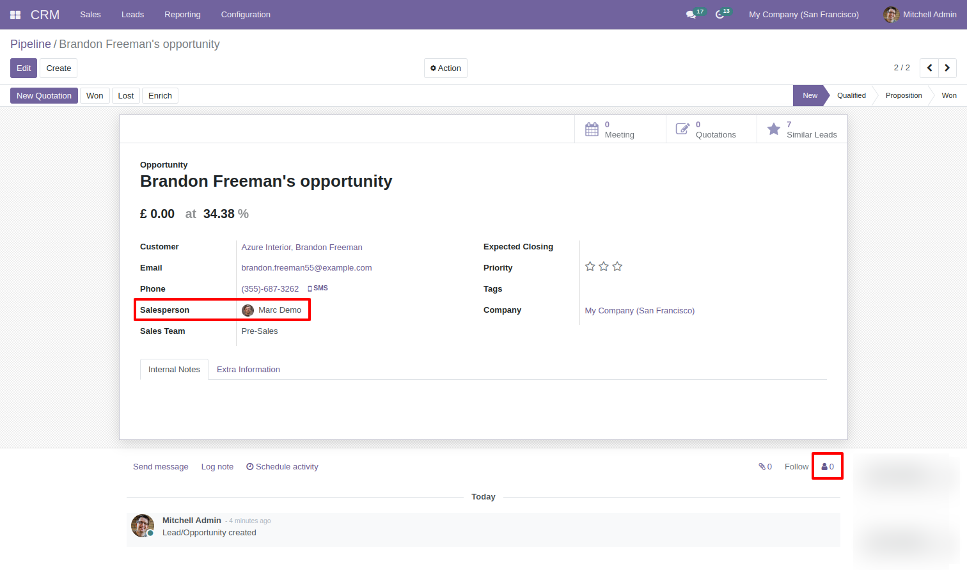Open Mitchell Admin user menu
The width and height of the screenshot is (967, 582).
tap(920, 15)
